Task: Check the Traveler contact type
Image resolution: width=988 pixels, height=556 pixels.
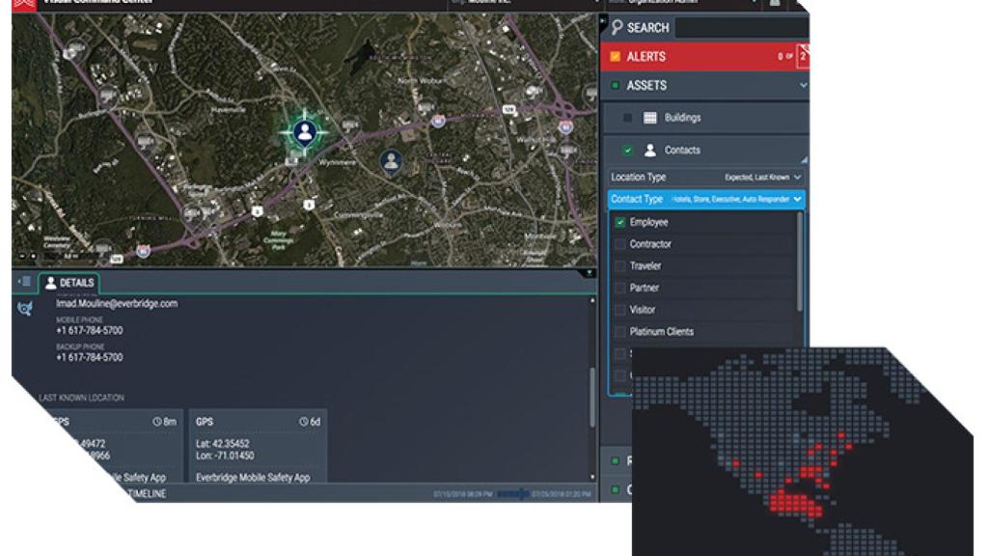Action: coord(620,265)
